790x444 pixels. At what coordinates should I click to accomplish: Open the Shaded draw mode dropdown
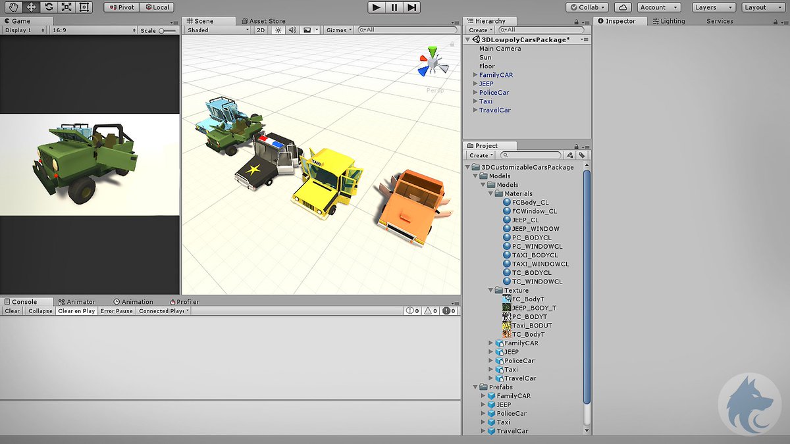(217, 30)
